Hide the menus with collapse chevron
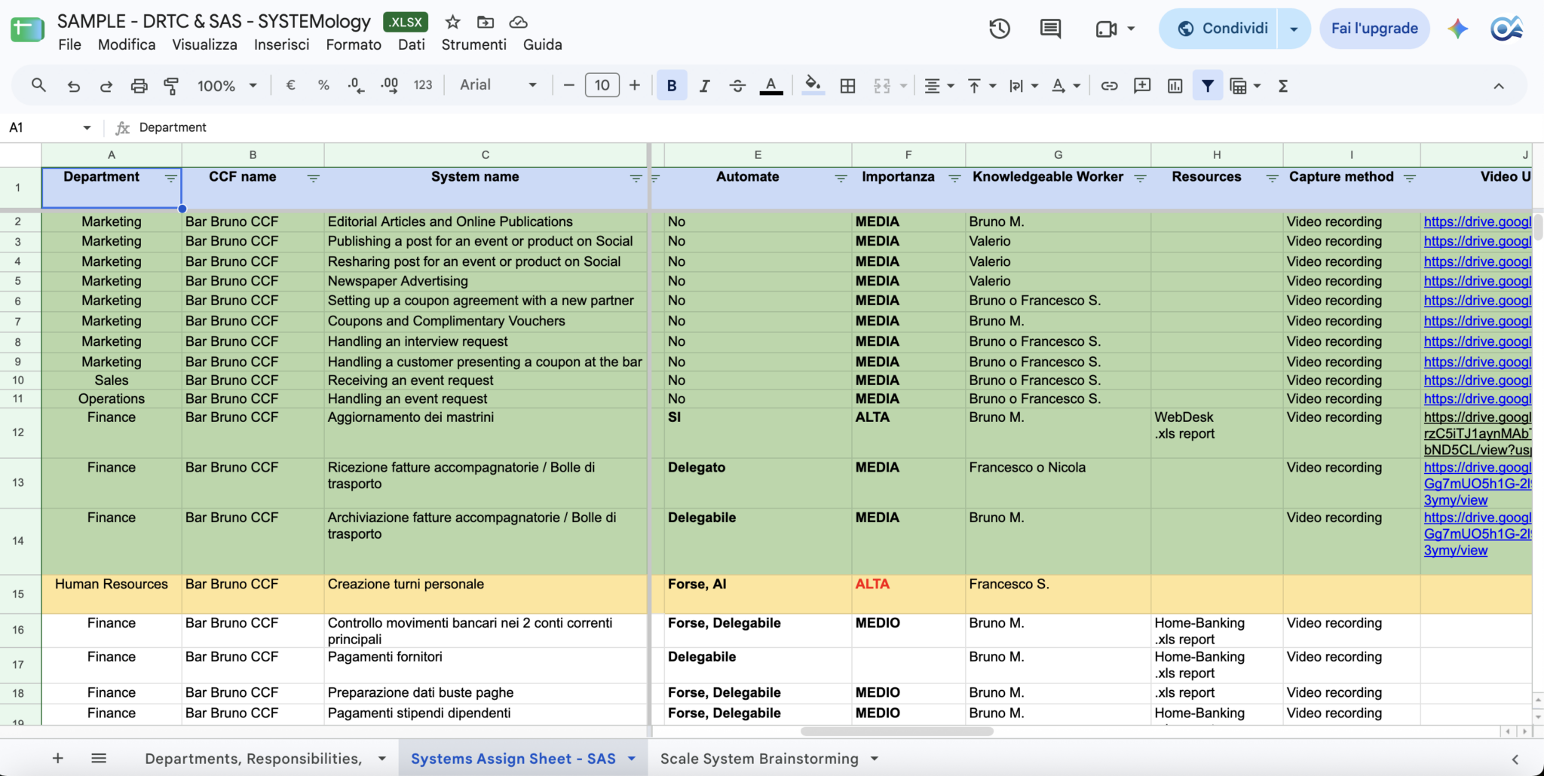 [x=1499, y=86]
